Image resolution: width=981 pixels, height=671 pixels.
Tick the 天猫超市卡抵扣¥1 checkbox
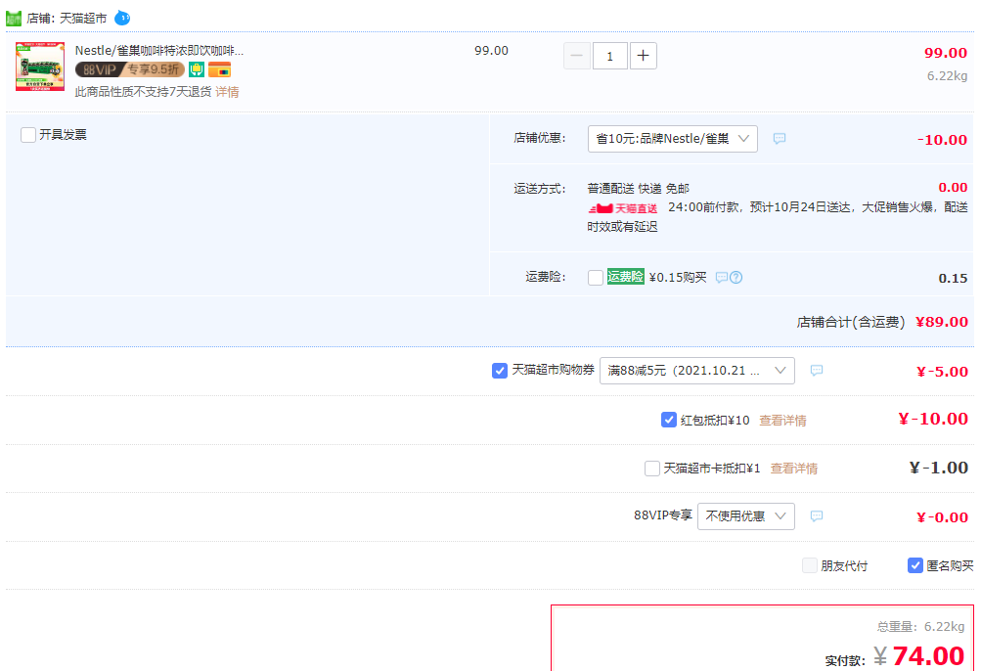tap(652, 469)
